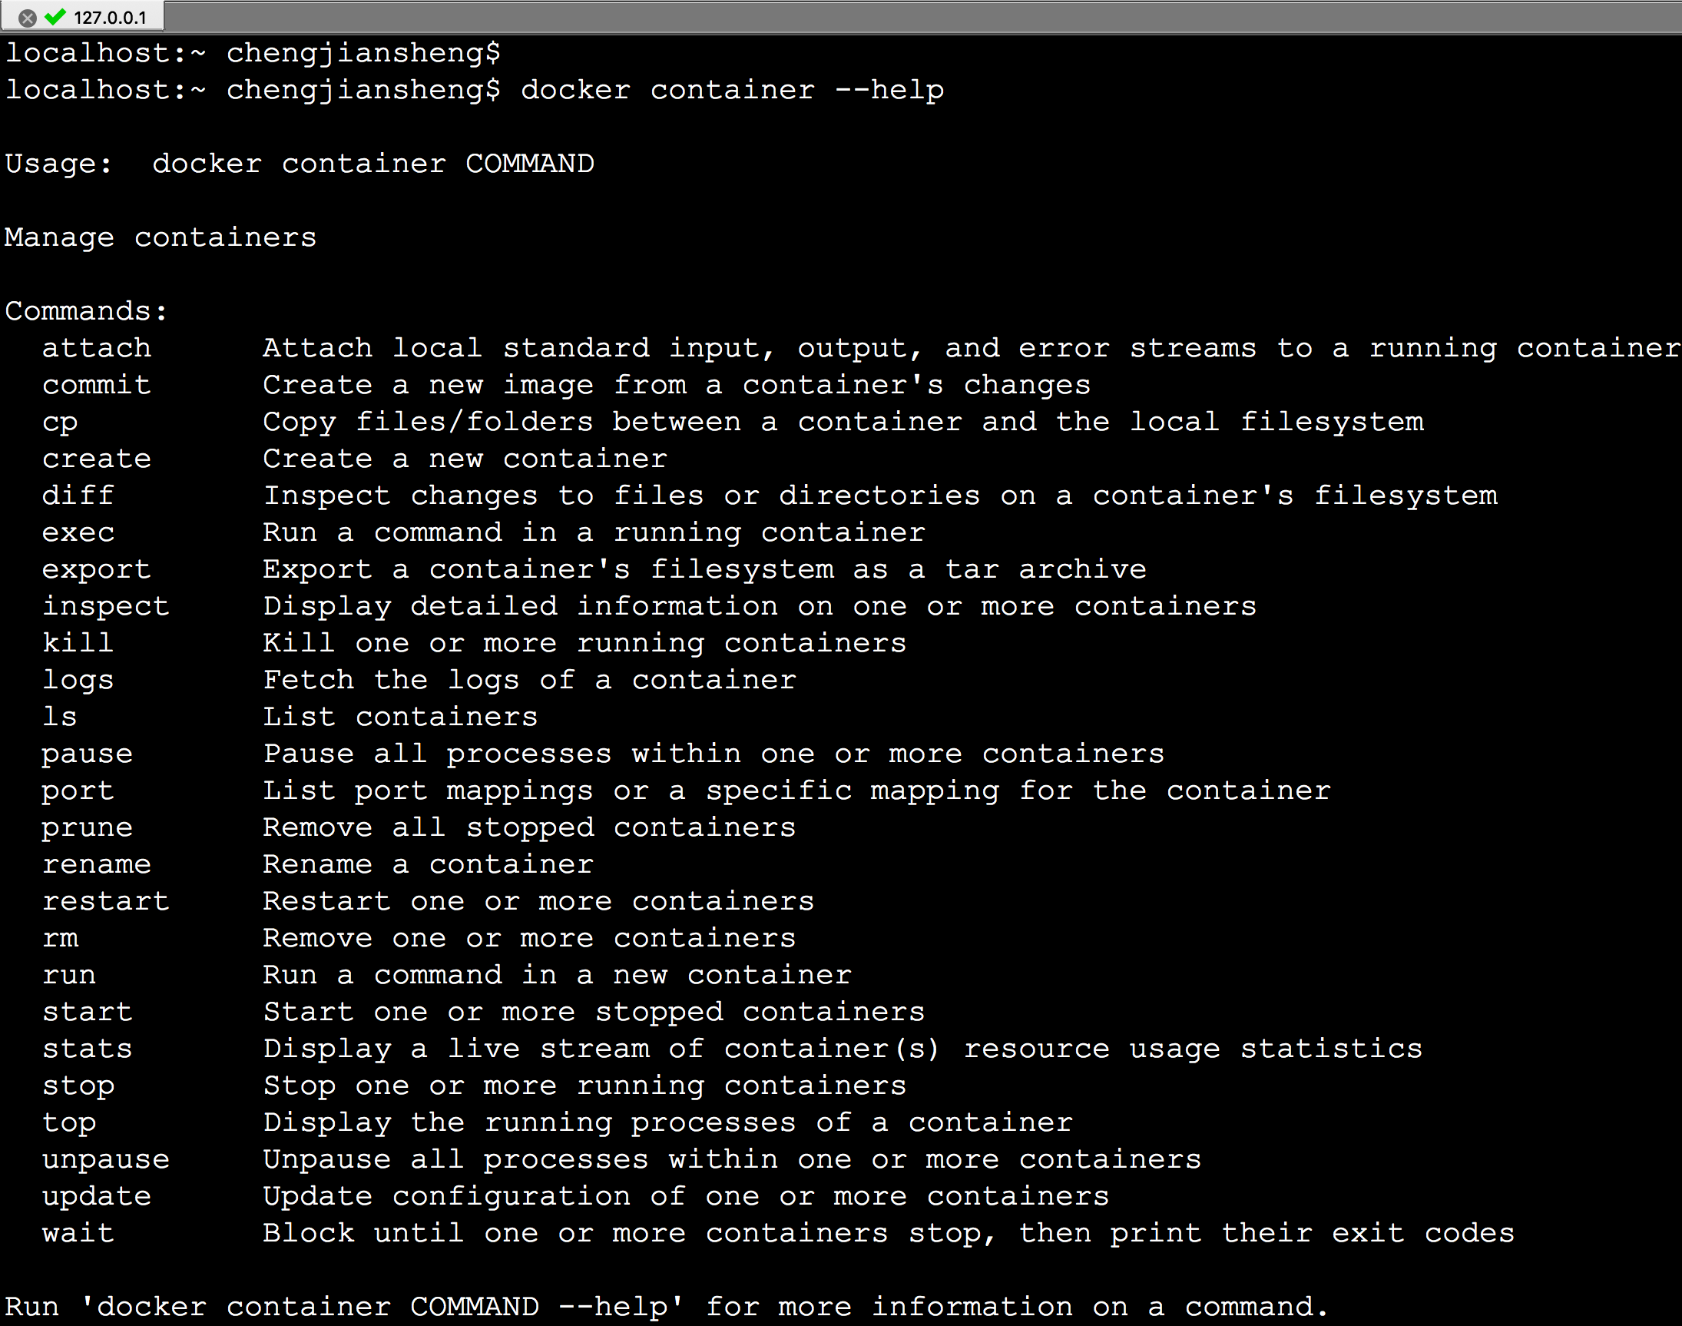Viewport: 1682px width, 1326px height.
Task: Close the 127.0.0.1 session tab
Action: (27, 18)
